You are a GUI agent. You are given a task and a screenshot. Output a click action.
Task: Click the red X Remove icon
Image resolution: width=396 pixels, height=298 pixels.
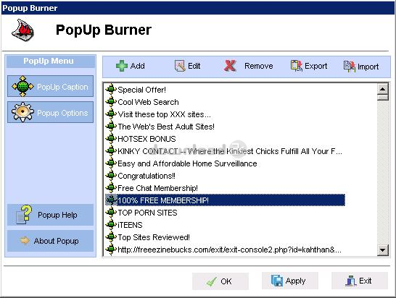[x=230, y=66]
